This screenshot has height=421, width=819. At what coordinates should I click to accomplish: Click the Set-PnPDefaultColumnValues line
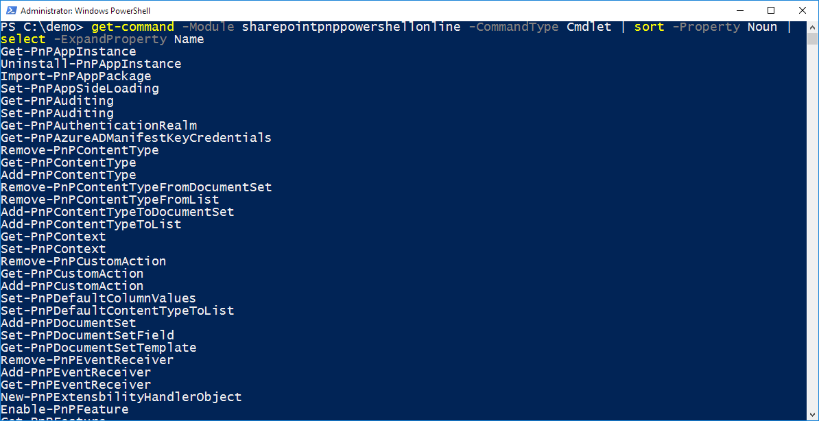[98, 298]
